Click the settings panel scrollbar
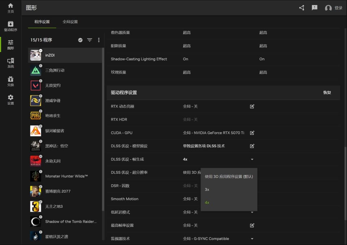 pos(346,184)
